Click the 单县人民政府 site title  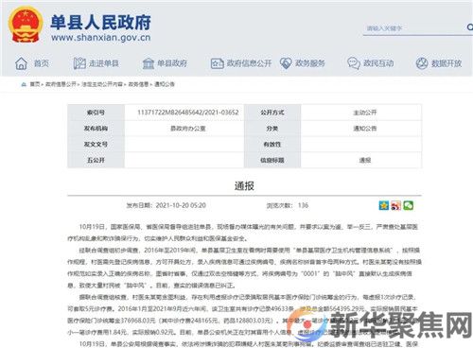tap(100, 22)
